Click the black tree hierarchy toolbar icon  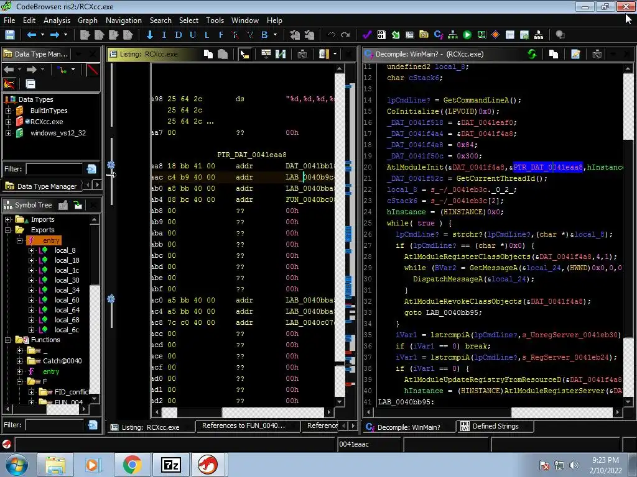539,35
